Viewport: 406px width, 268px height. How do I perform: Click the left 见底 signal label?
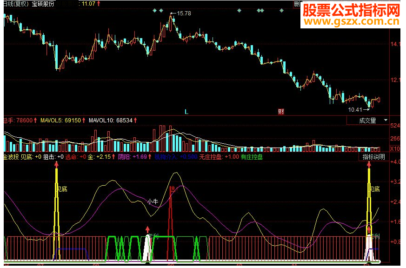tap(62, 189)
